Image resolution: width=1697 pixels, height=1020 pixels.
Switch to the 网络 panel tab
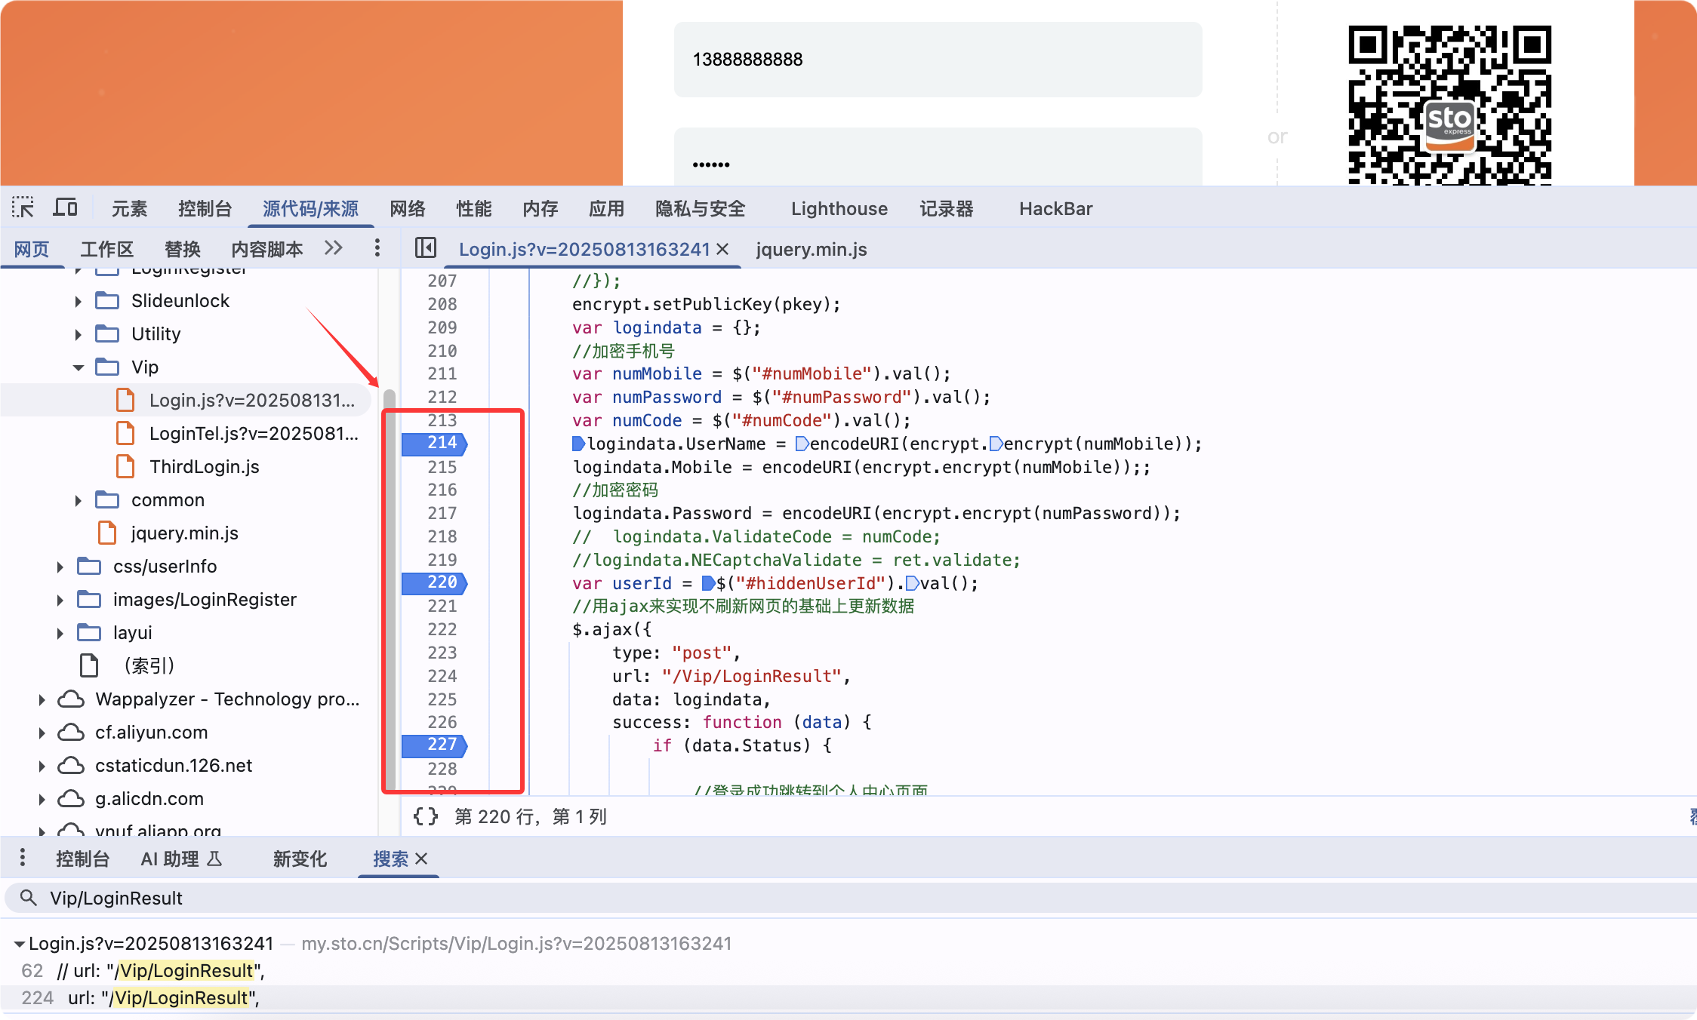[x=407, y=209]
